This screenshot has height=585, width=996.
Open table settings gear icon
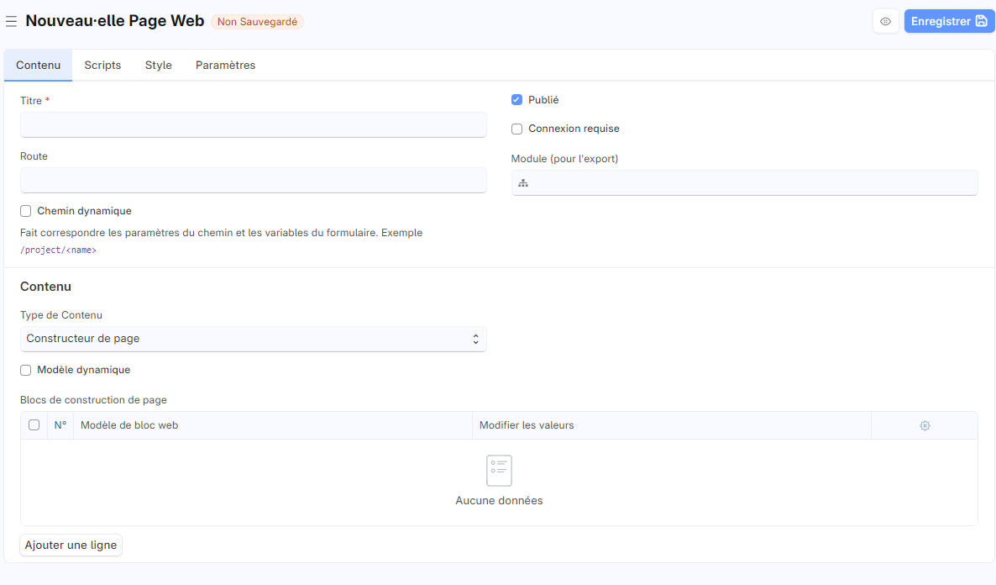pyautogui.click(x=925, y=426)
